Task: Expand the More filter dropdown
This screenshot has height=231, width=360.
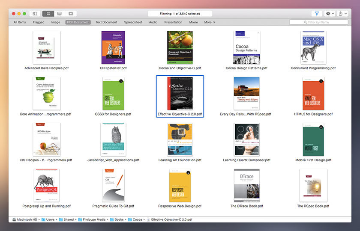Action: click(210, 22)
